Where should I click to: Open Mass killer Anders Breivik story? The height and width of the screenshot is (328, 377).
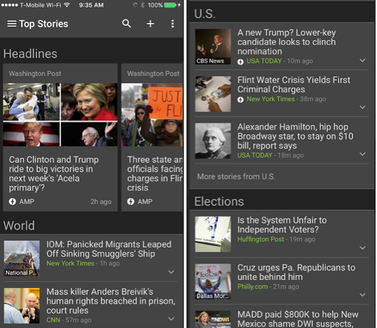[111, 301]
